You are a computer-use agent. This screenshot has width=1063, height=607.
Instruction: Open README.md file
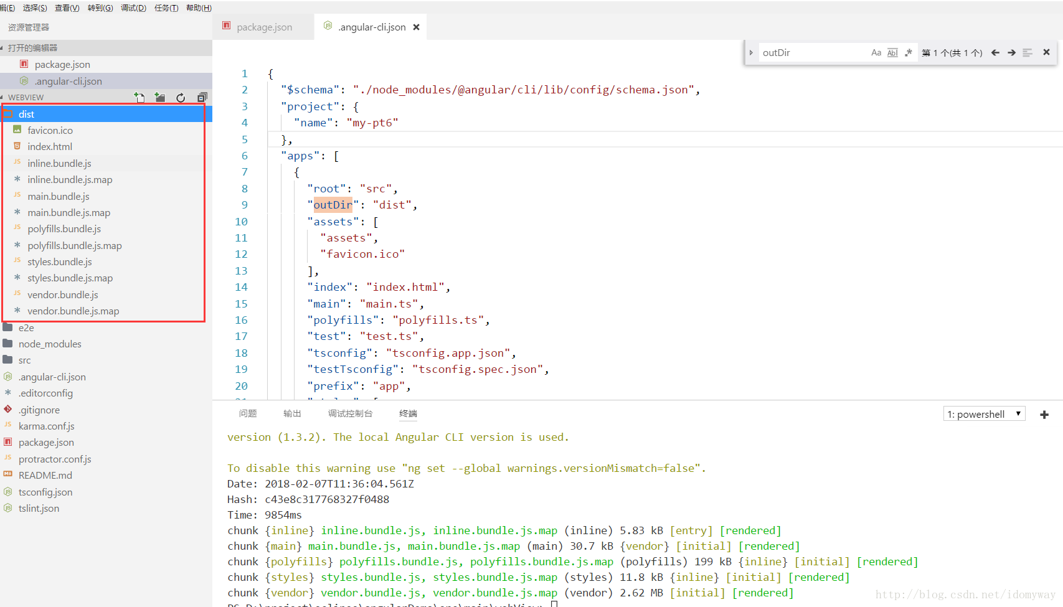click(x=106, y=475)
